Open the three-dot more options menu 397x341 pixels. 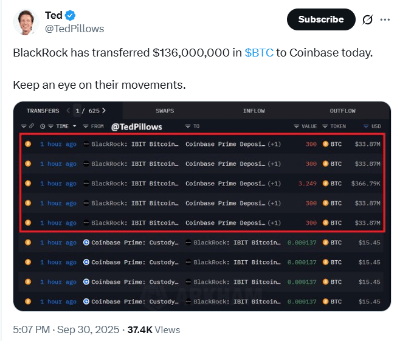pos(385,19)
